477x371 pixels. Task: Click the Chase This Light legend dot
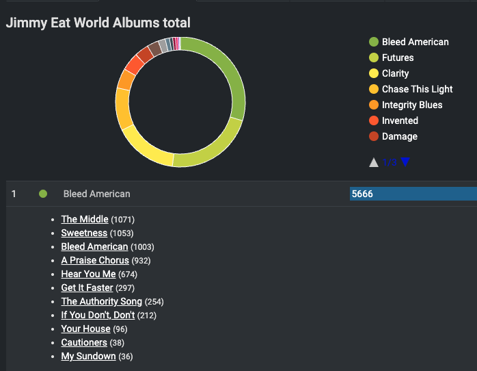click(374, 89)
